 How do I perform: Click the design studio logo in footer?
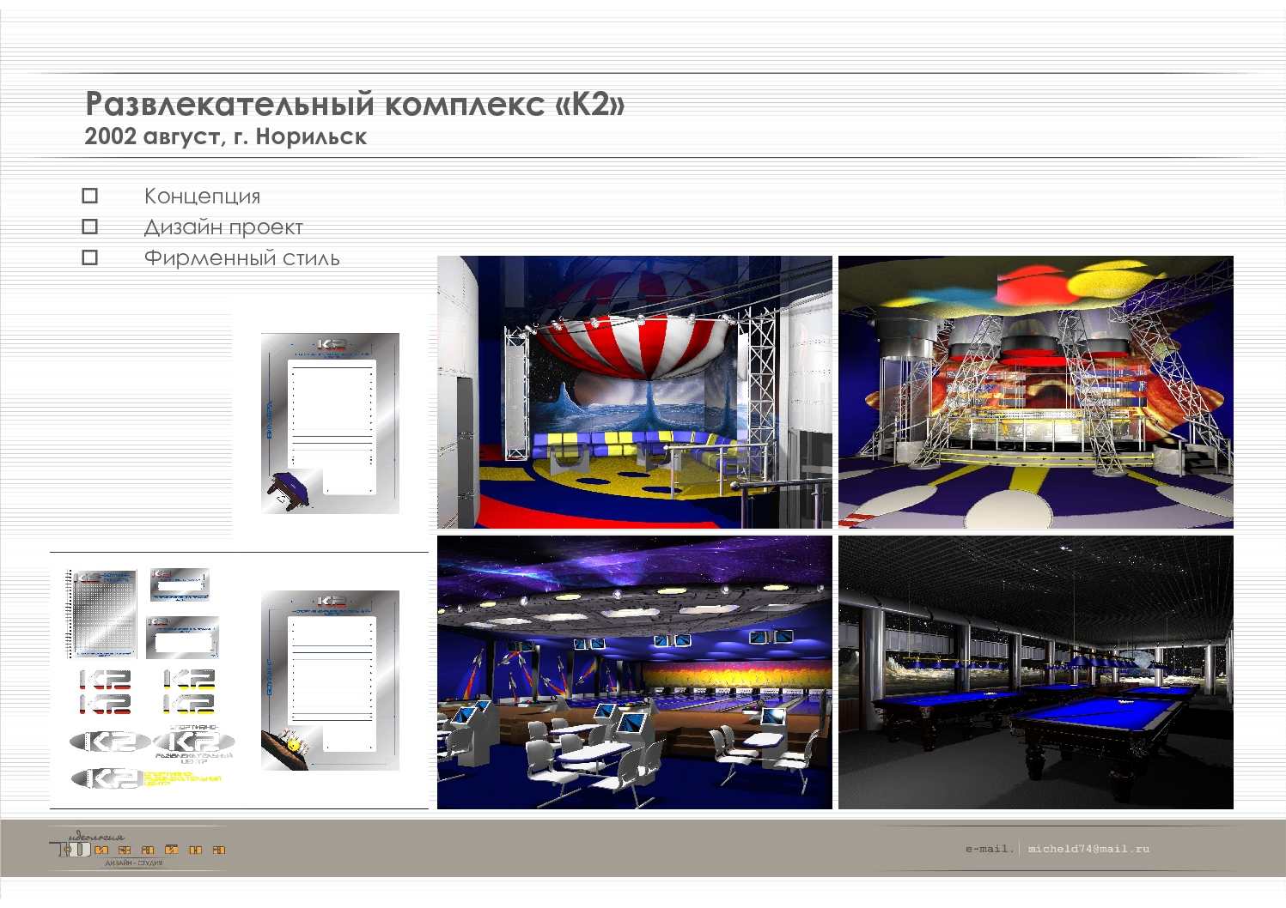click(x=137, y=848)
